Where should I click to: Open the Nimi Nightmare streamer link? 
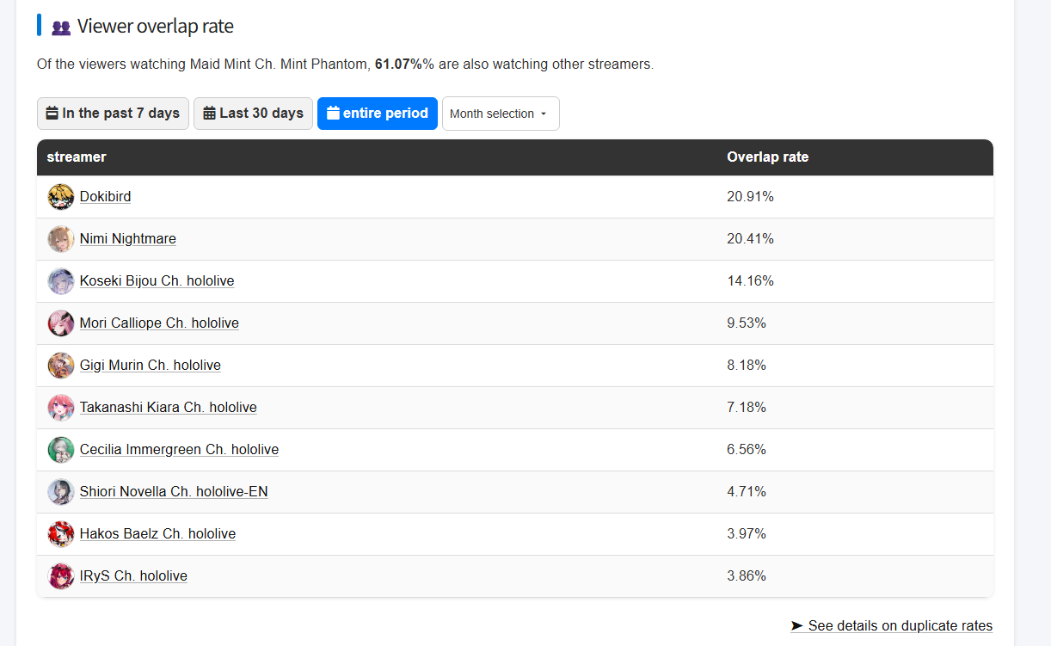click(128, 239)
